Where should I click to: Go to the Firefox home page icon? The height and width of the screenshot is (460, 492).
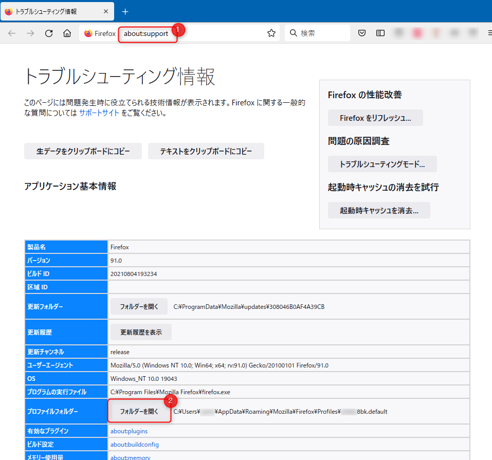(x=67, y=33)
